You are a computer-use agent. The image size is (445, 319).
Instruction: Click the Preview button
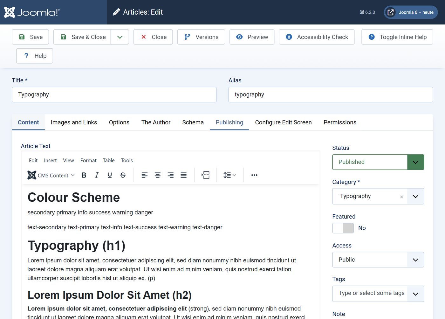click(x=252, y=37)
